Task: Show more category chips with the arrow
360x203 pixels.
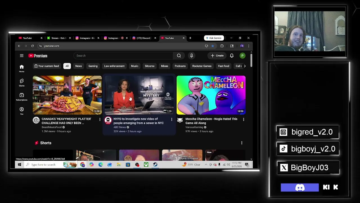Action: 244,66
